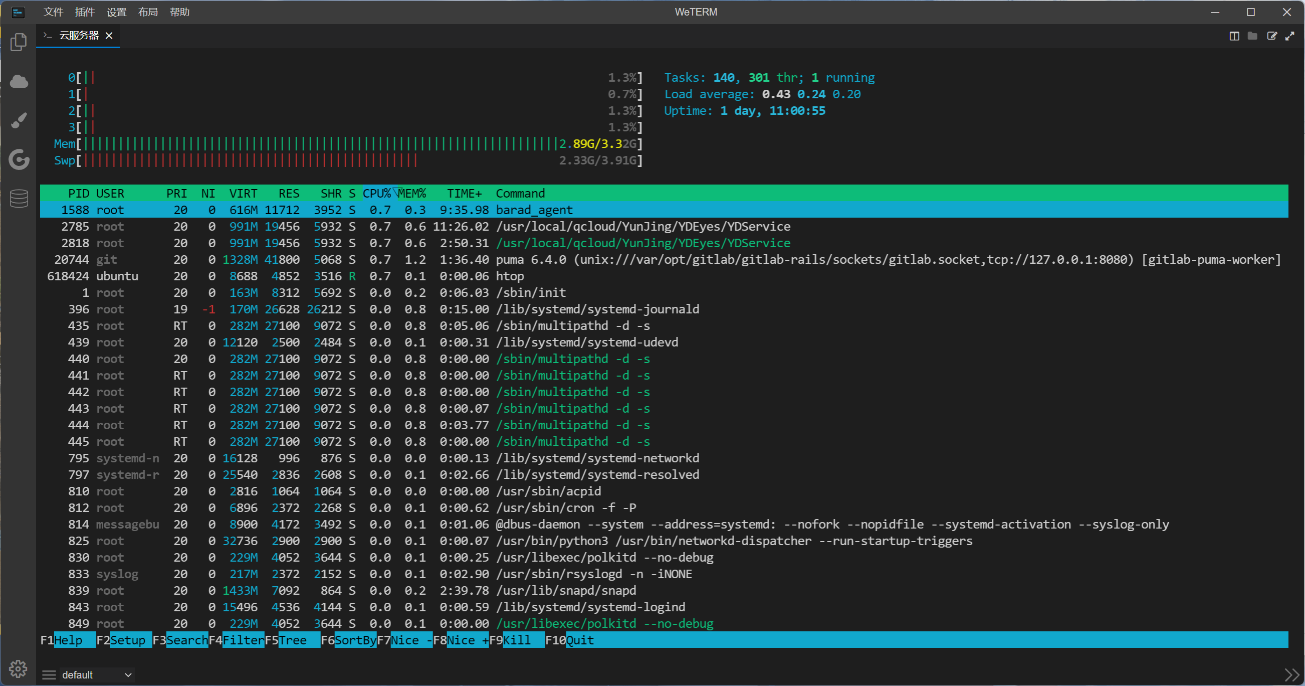Click the cloud icon in sidebar
The image size is (1305, 686).
[x=19, y=81]
